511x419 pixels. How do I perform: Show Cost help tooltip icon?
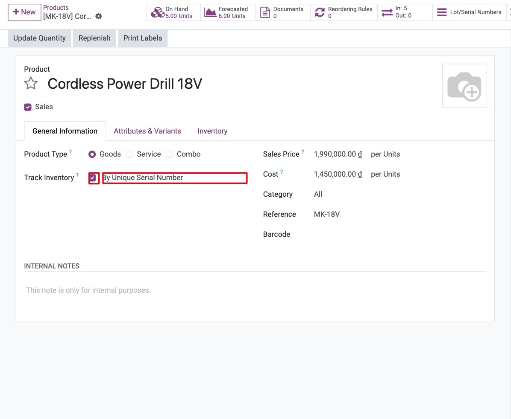click(282, 172)
